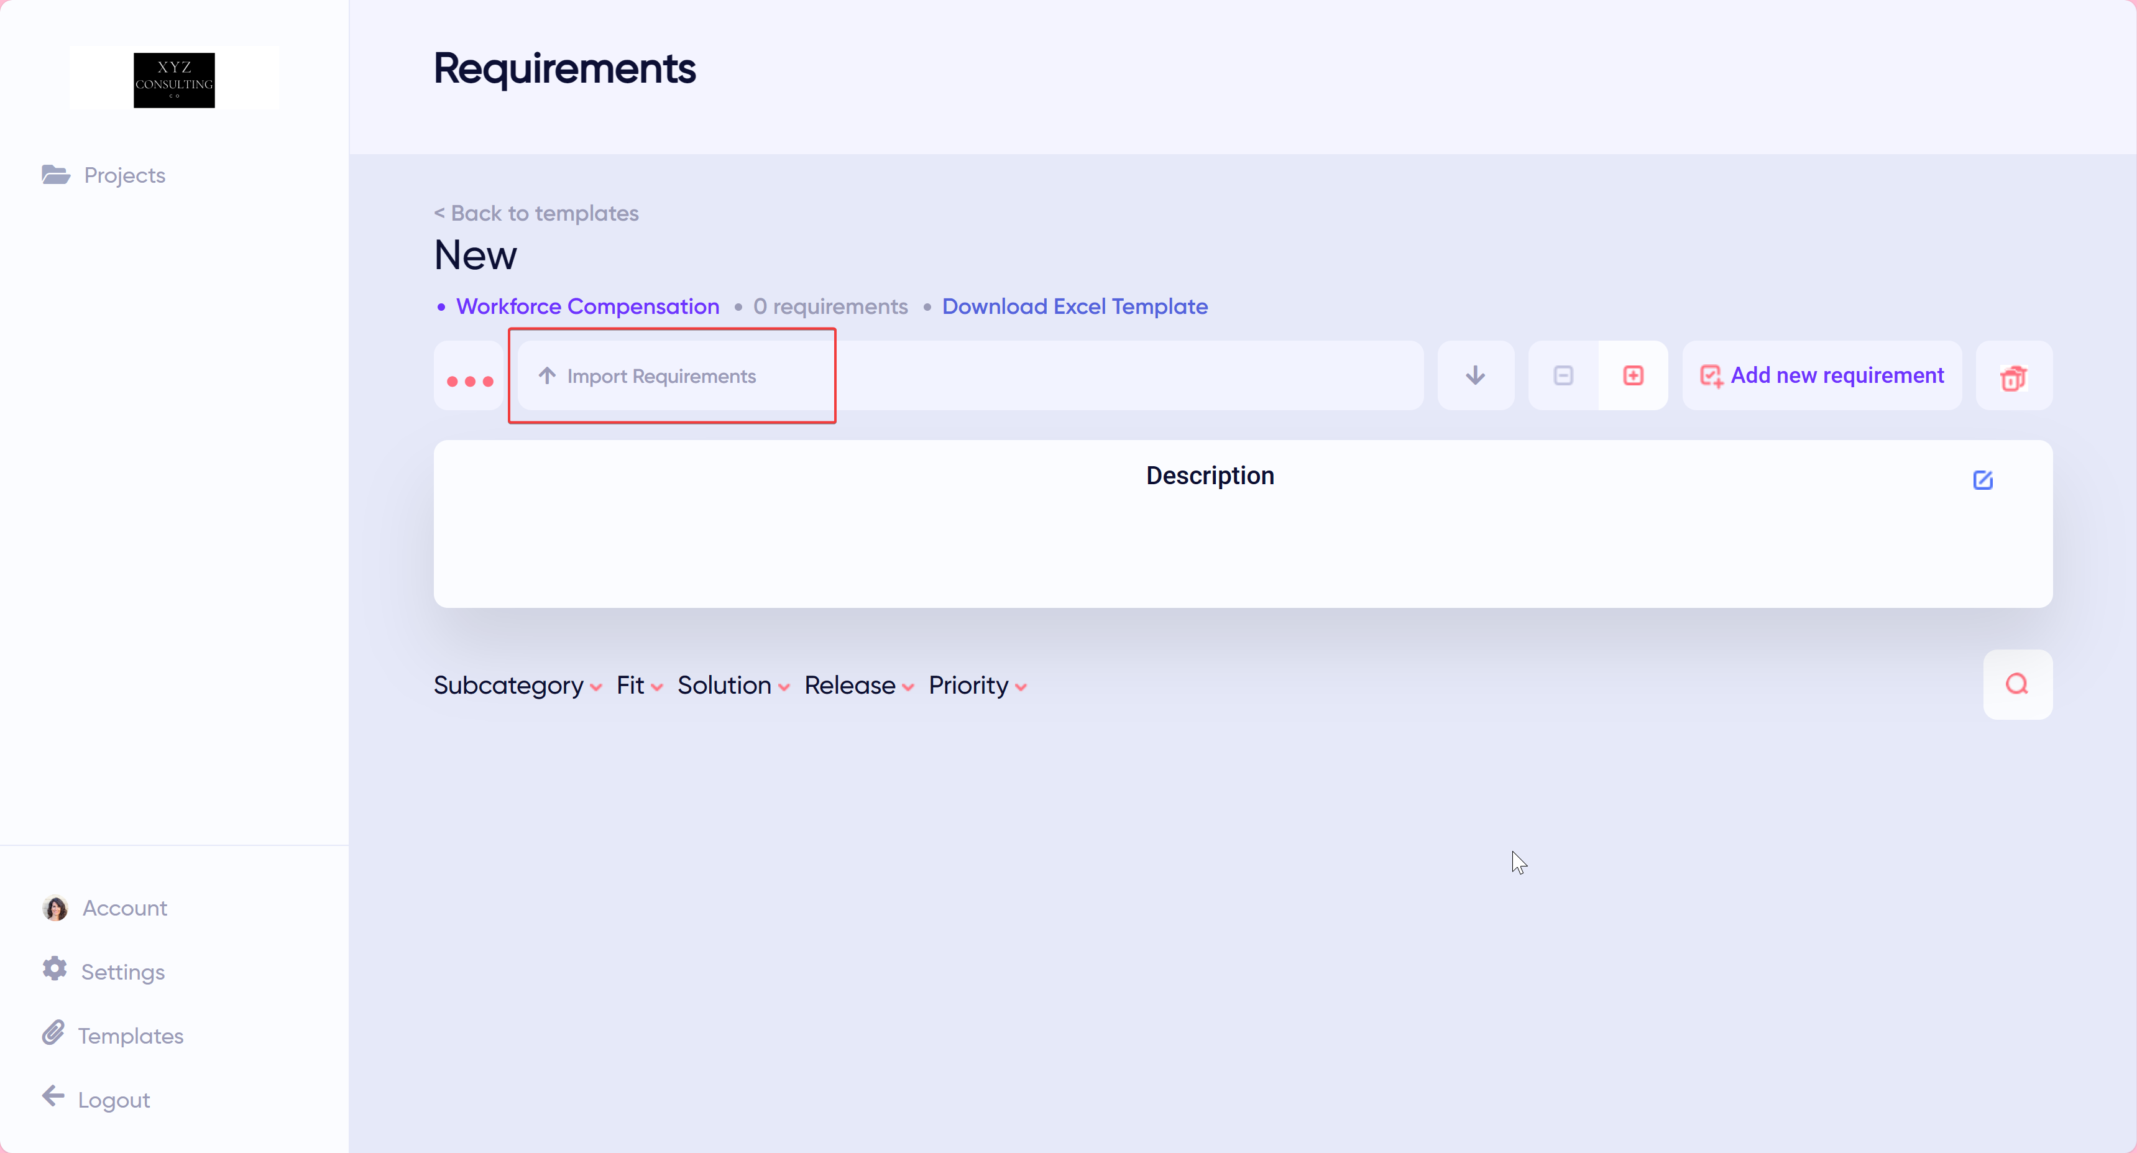
Task: Click the search magnifier icon
Action: [x=2018, y=684]
